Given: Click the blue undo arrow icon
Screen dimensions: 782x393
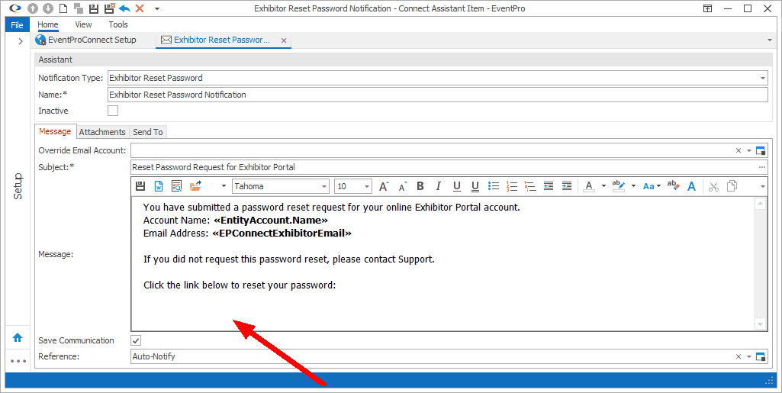Looking at the screenshot, I should (x=124, y=8).
